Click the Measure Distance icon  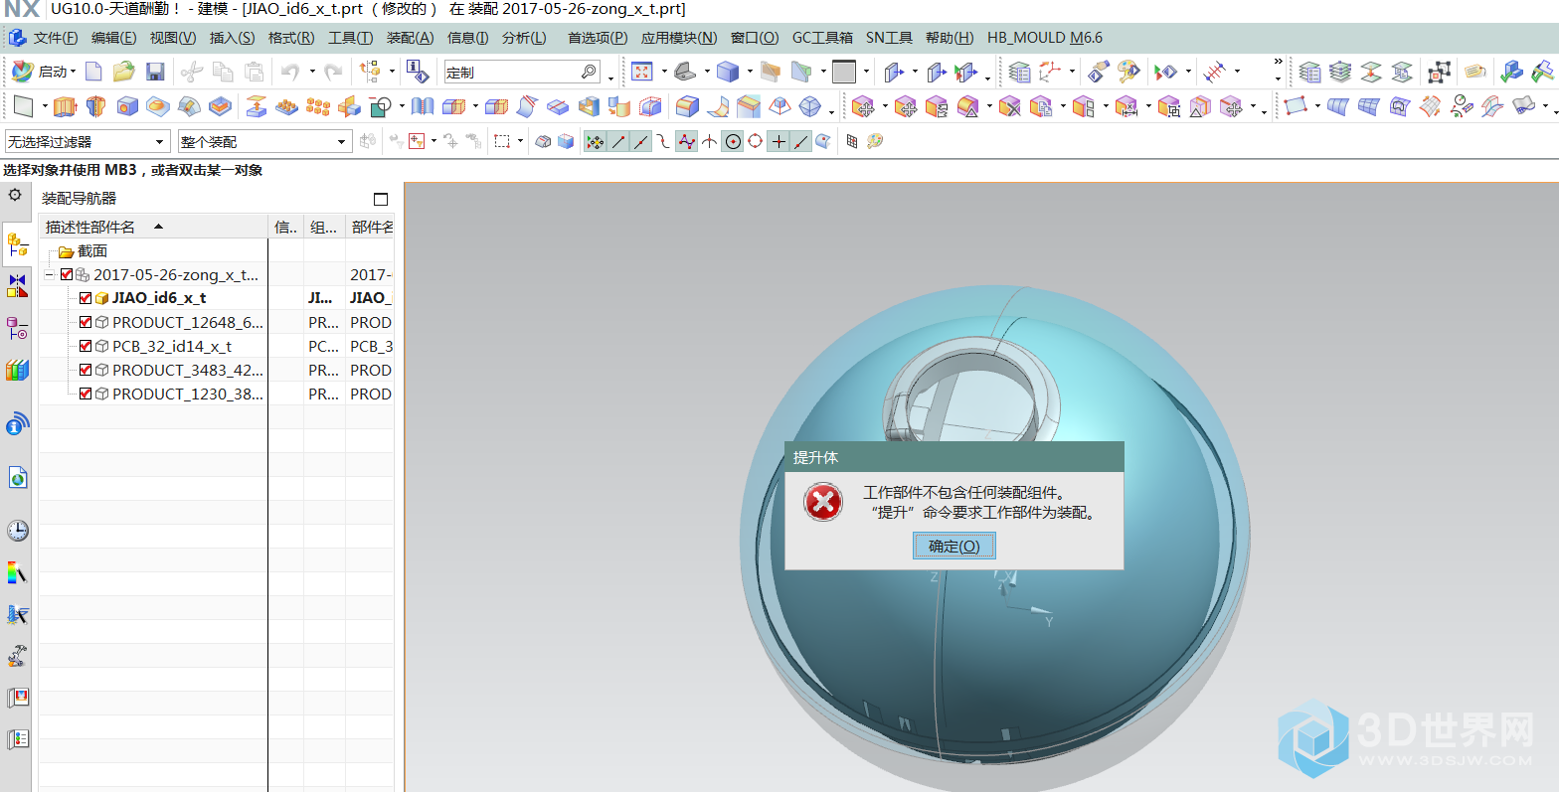[1214, 72]
